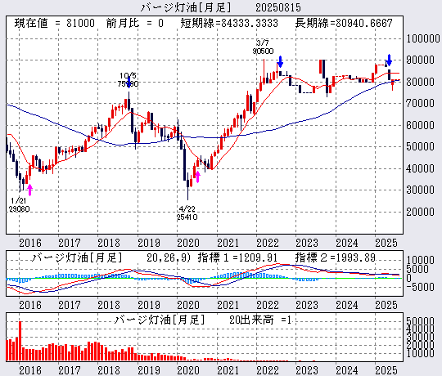The image size is (442, 376).
Task: Click the pink buy arrow near 2016 low
Action: (x=30, y=190)
